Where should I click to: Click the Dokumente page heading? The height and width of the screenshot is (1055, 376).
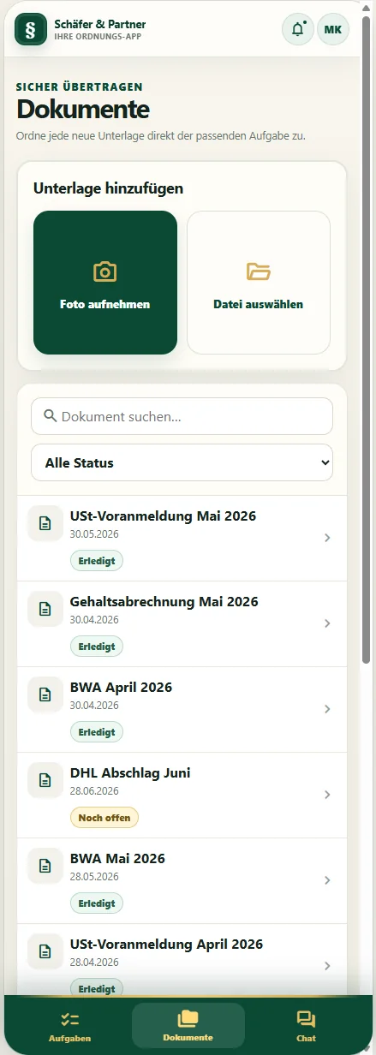click(83, 110)
